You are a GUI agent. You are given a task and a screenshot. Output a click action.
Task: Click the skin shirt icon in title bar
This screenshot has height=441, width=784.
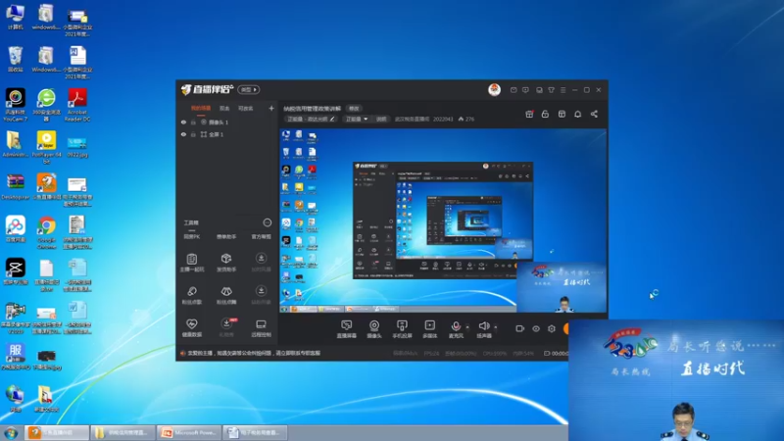click(551, 90)
